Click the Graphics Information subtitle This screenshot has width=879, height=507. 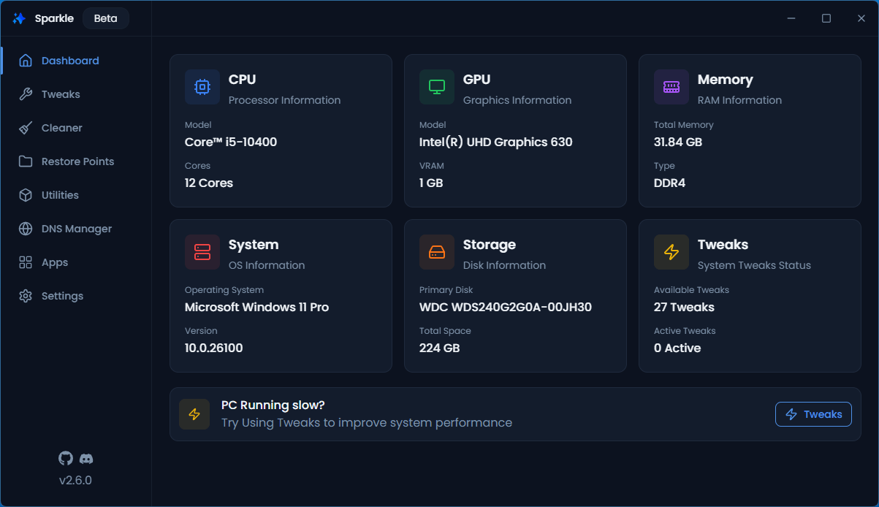point(517,100)
